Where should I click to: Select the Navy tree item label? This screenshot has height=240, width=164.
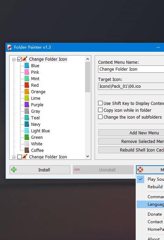[x=36, y=124]
